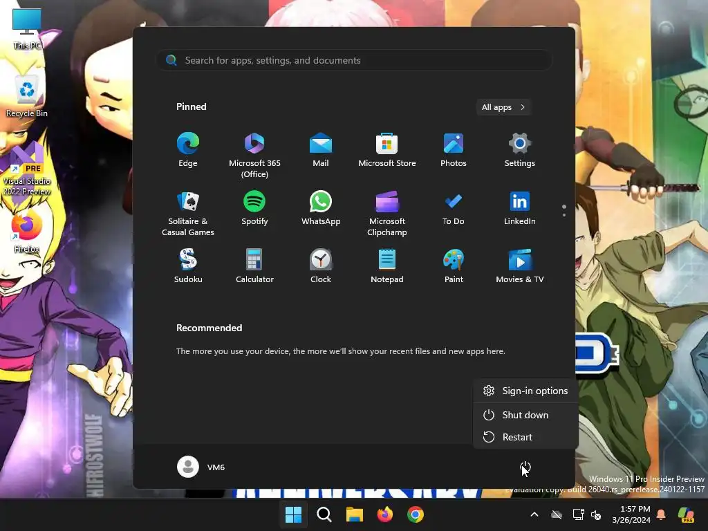The image size is (708, 531).
Task: Open Settings from pinned apps
Action: coord(520,150)
